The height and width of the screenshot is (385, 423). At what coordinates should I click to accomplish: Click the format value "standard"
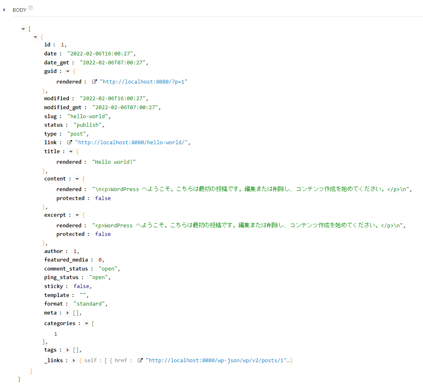pos(89,304)
